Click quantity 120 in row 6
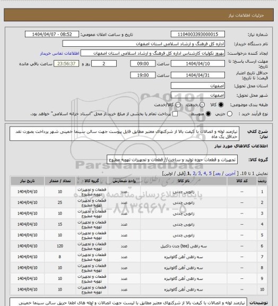The width and height of the screenshot is (278, 306). click(60, 246)
